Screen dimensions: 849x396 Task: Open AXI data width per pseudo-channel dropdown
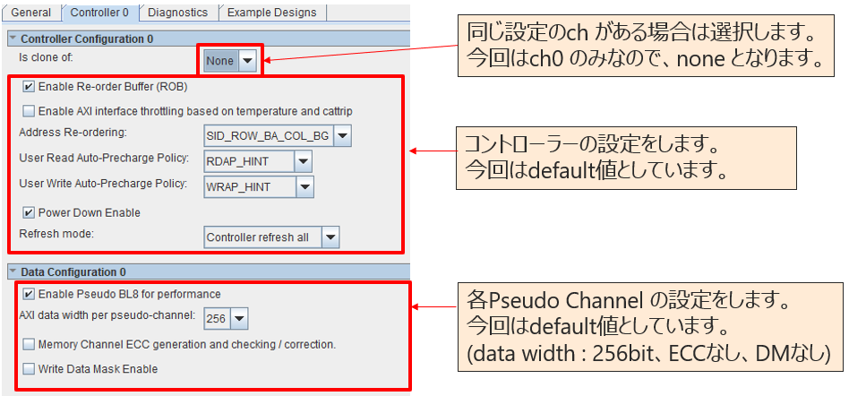pos(239,318)
